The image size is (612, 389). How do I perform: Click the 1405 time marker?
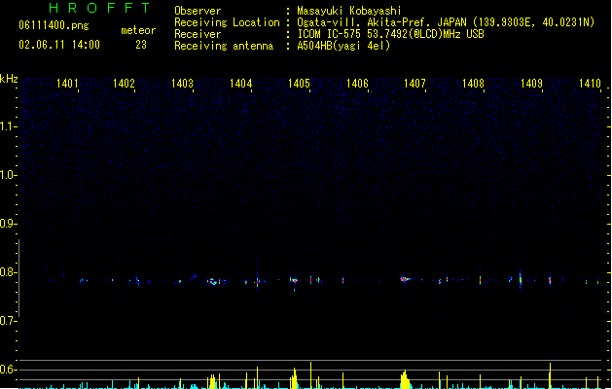coord(299,84)
